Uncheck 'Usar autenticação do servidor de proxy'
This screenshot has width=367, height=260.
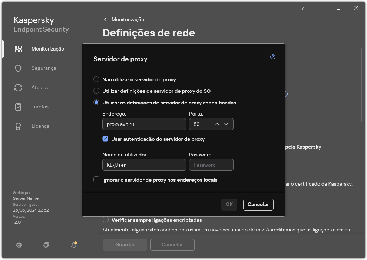click(x=106, y=138)
